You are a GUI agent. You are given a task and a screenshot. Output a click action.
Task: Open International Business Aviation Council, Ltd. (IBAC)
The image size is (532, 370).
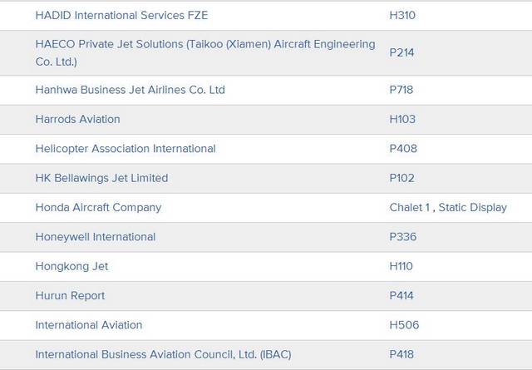pos(163,355)
